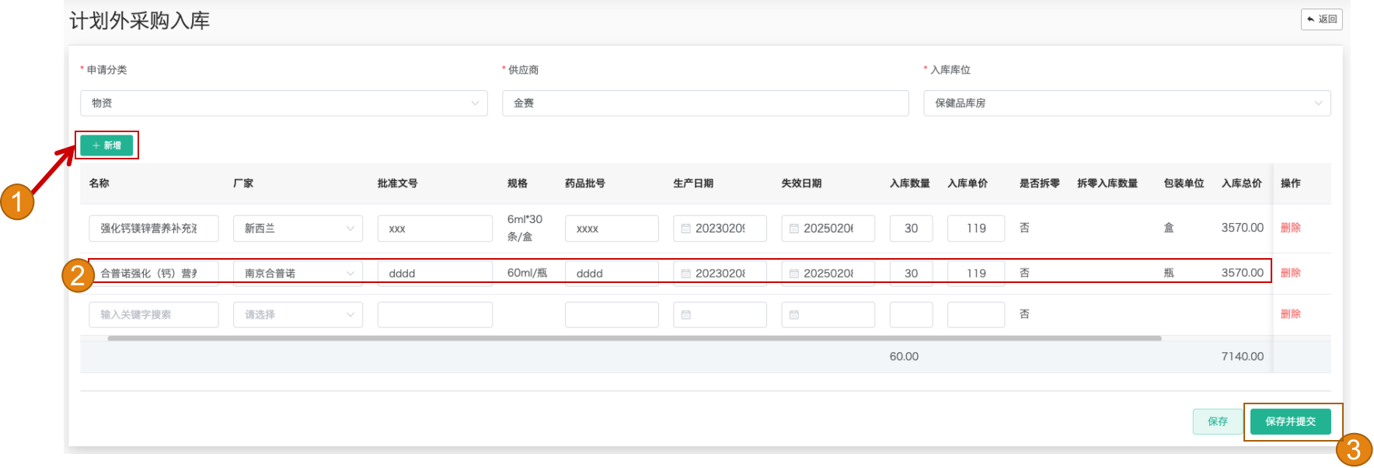Screen dimensions: 1374x468
Task: Click the horizontal table scrollbar
Action: [x=634, y=338]
